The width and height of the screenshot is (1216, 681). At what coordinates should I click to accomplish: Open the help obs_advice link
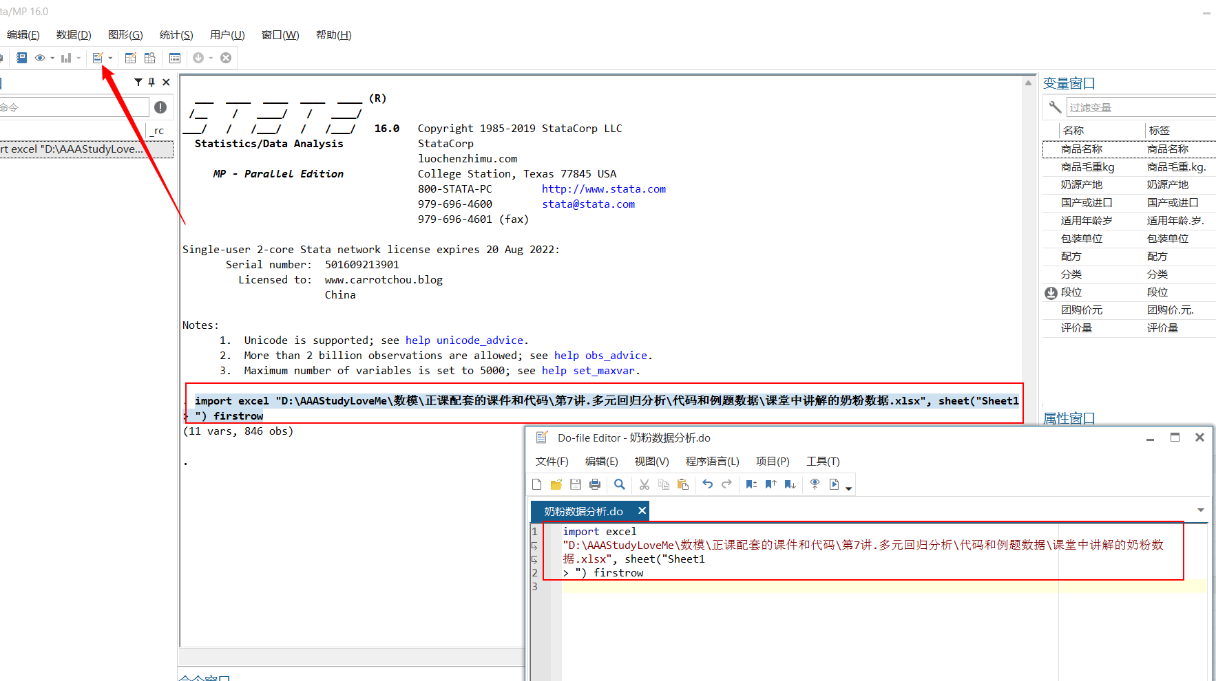point(601,356)
